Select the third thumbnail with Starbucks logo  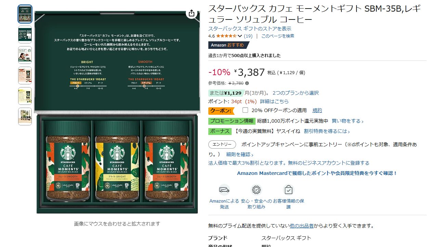point(25,55)
